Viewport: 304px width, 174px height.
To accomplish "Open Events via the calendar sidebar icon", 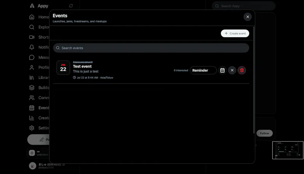I will 32,108.
